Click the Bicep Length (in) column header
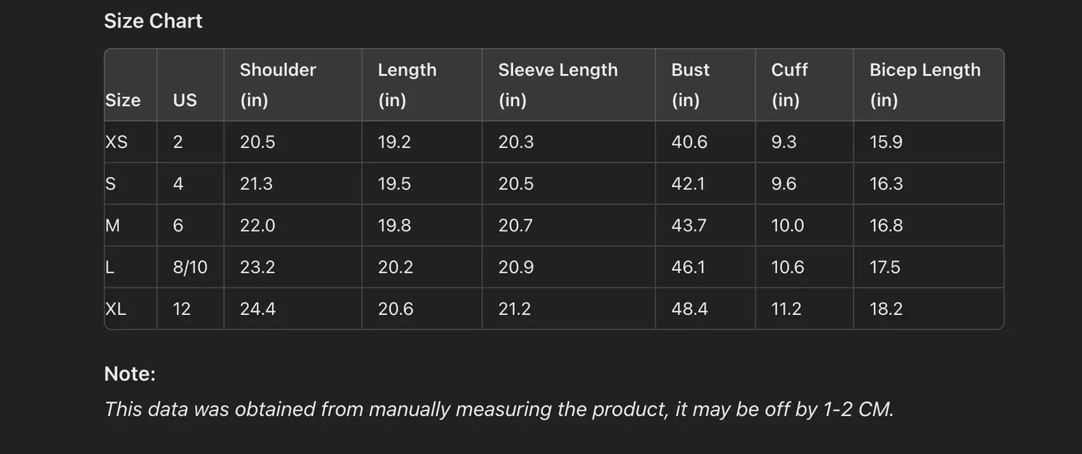 coord(925,85)
